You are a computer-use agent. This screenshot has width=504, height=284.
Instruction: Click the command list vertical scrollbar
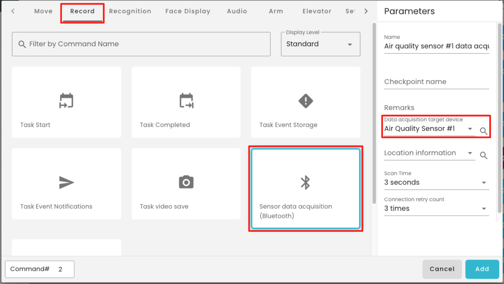(x=374, y=113)
